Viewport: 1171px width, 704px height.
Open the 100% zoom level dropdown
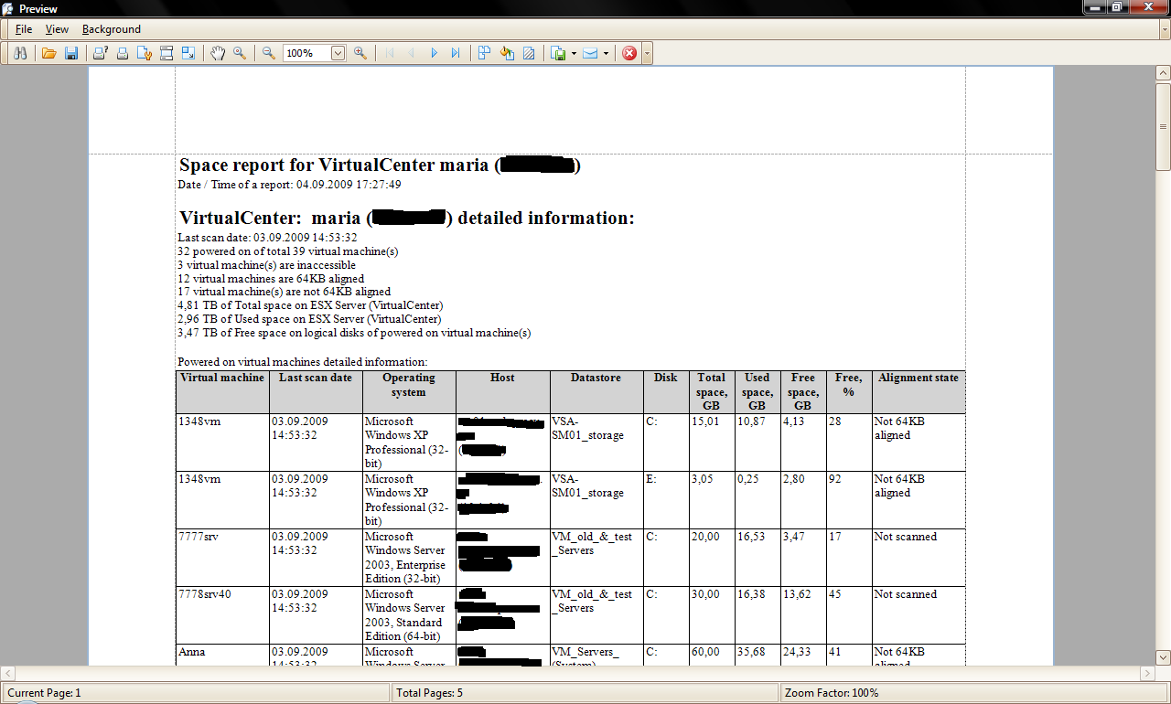coord(338,54)
